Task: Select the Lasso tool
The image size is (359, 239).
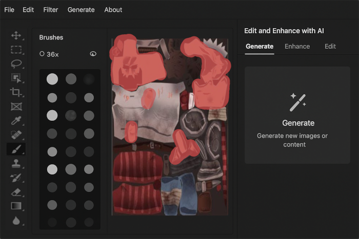Action: (16, 64)
